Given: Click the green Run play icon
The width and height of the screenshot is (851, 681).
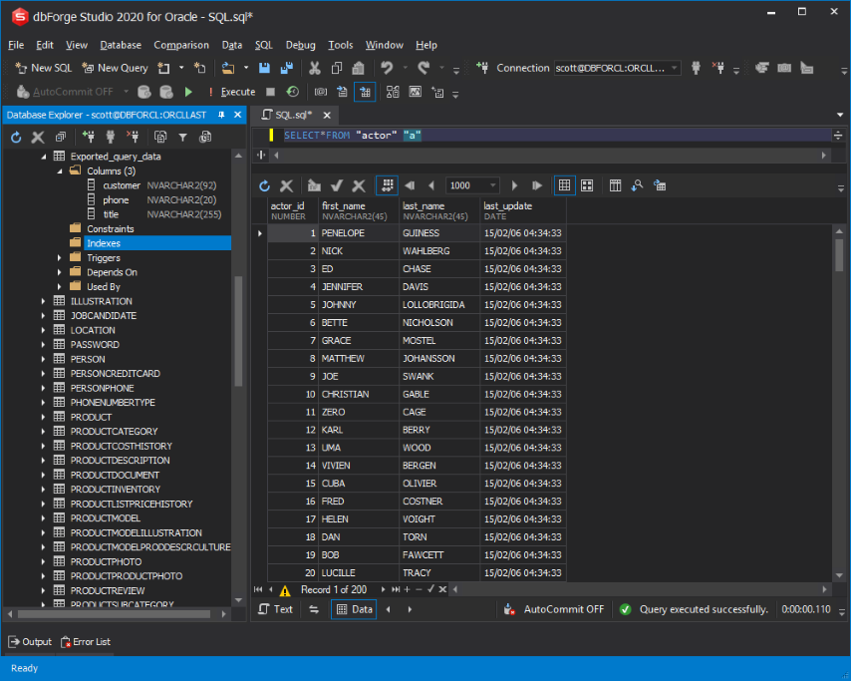Looking at the screenshot, I should pyautogui.click(x=188, y=92).
